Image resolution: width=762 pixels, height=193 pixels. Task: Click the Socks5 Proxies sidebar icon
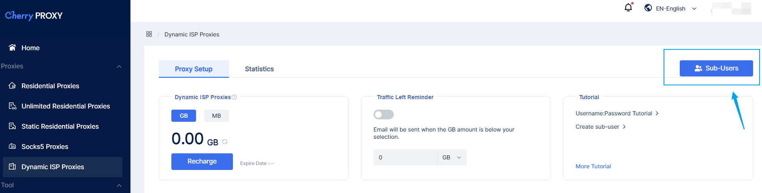(13, 146)
